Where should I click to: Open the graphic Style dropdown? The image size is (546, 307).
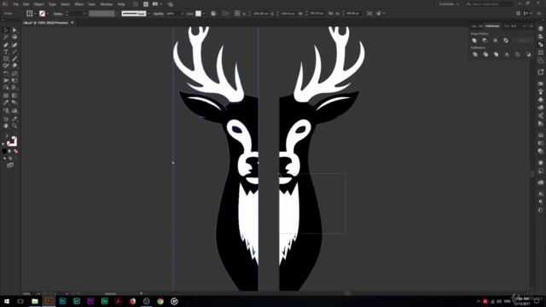[x=204, y=14]
